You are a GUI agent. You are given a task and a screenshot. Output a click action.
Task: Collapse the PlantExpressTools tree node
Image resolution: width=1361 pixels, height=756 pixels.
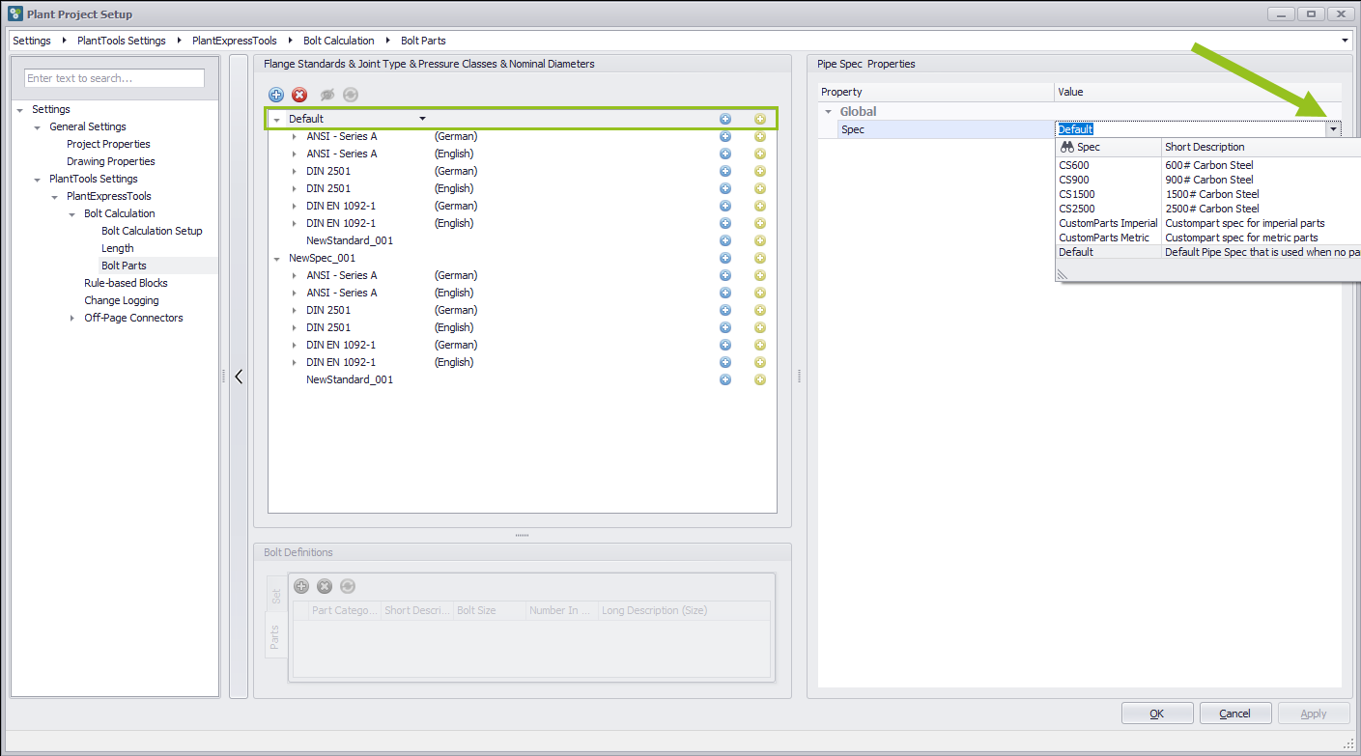(55, 197)
